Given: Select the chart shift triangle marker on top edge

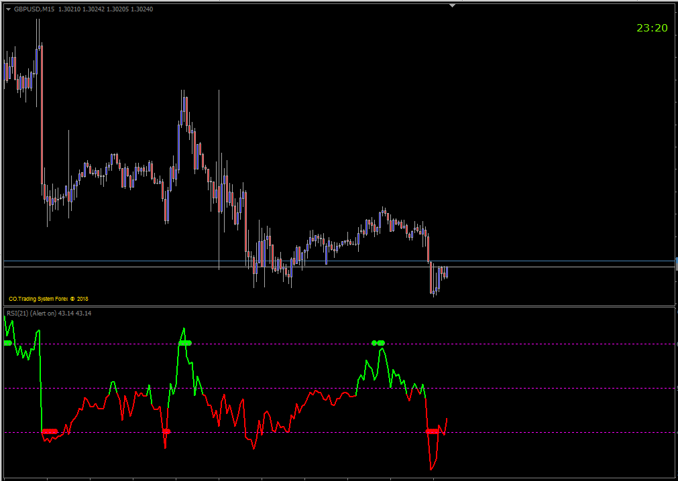Looking at the screenshot, I should (x=452, y=5).
